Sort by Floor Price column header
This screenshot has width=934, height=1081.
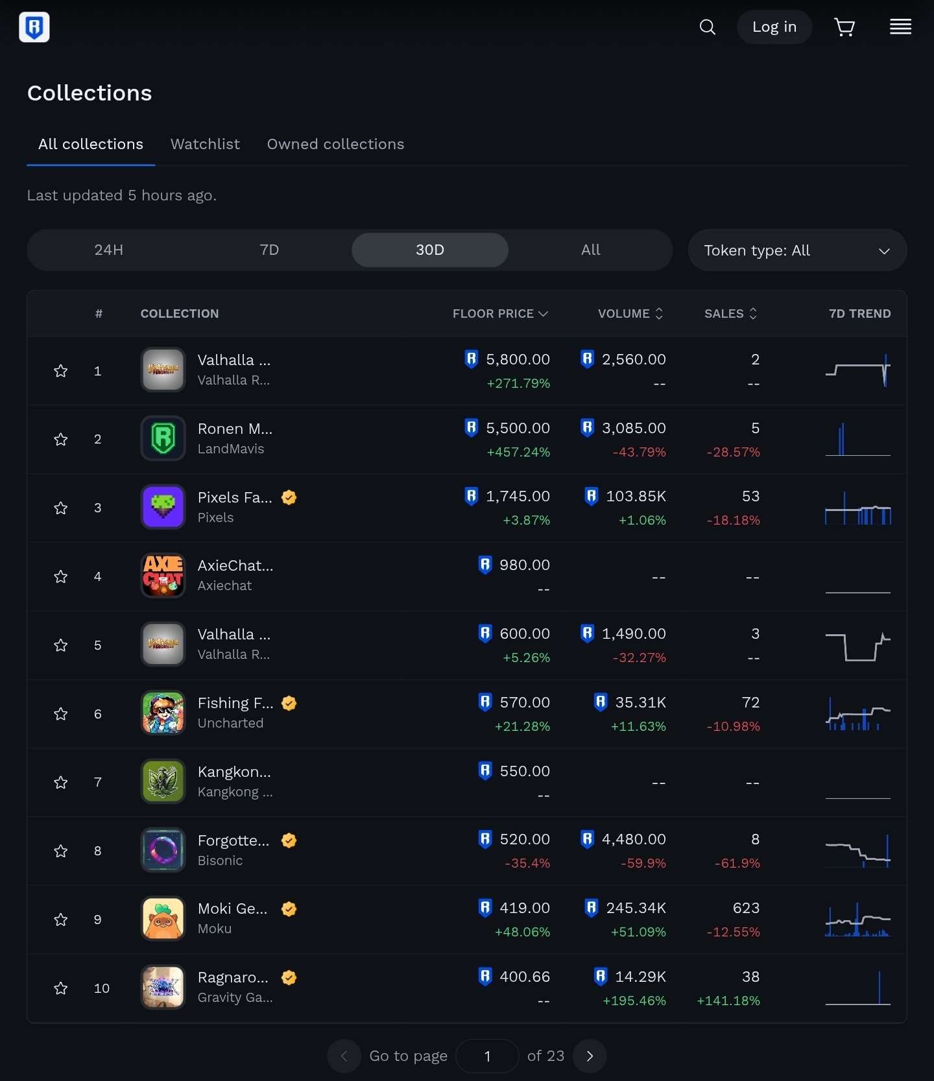point(500,314)
